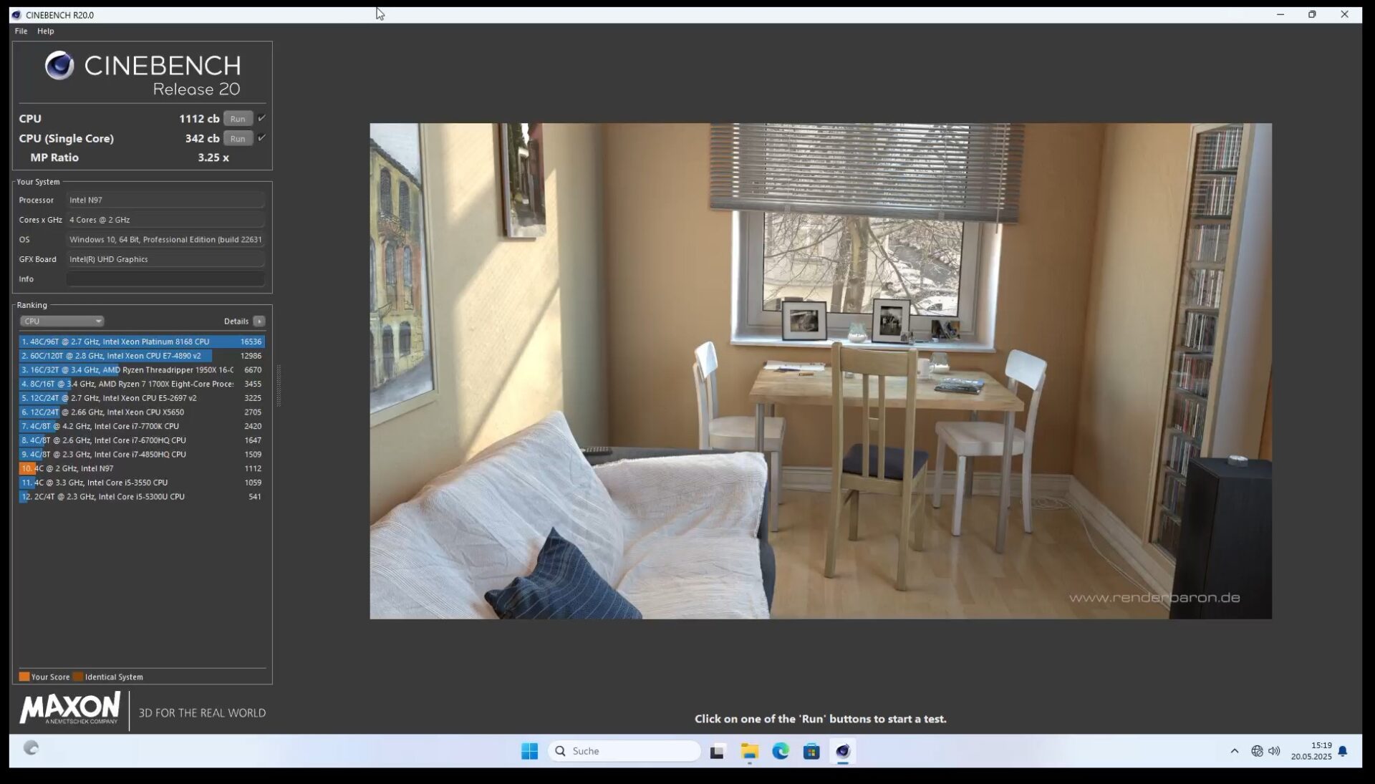Toggle the CPU Single Core checkbox
The image size is (1375, 784).
coord(261,137)
